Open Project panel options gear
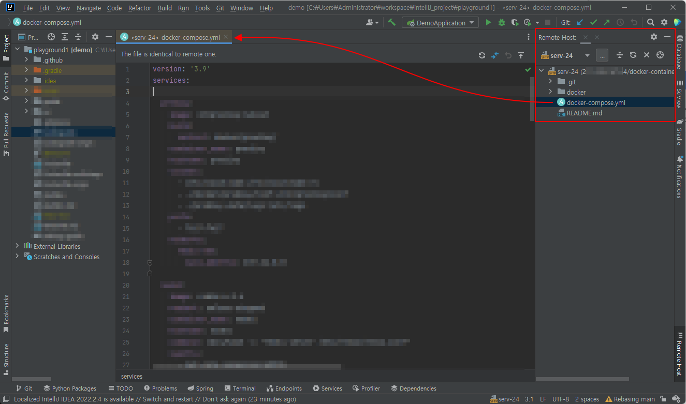 click(x=95, y=37)
